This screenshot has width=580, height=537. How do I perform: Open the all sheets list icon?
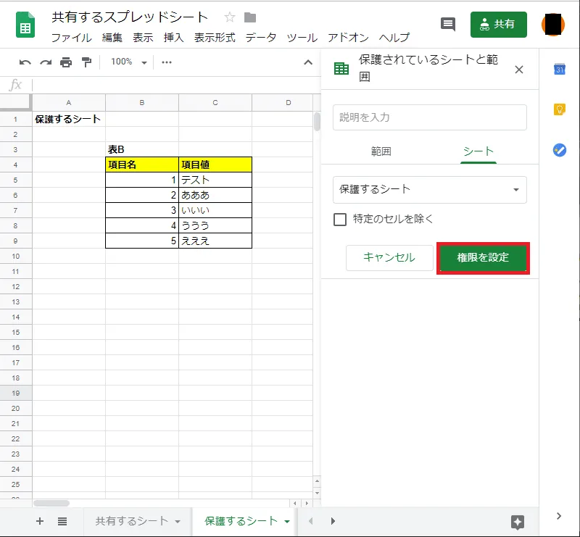pyautogui.click(x=62, y=522)
